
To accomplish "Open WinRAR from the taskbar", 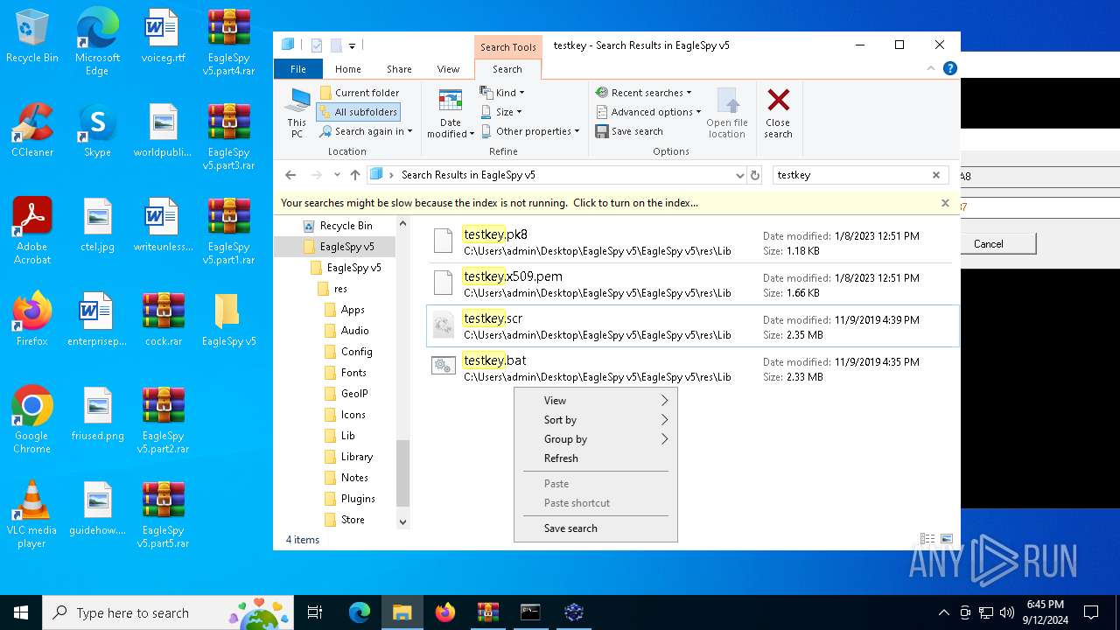I will click(x=488, y=612).
